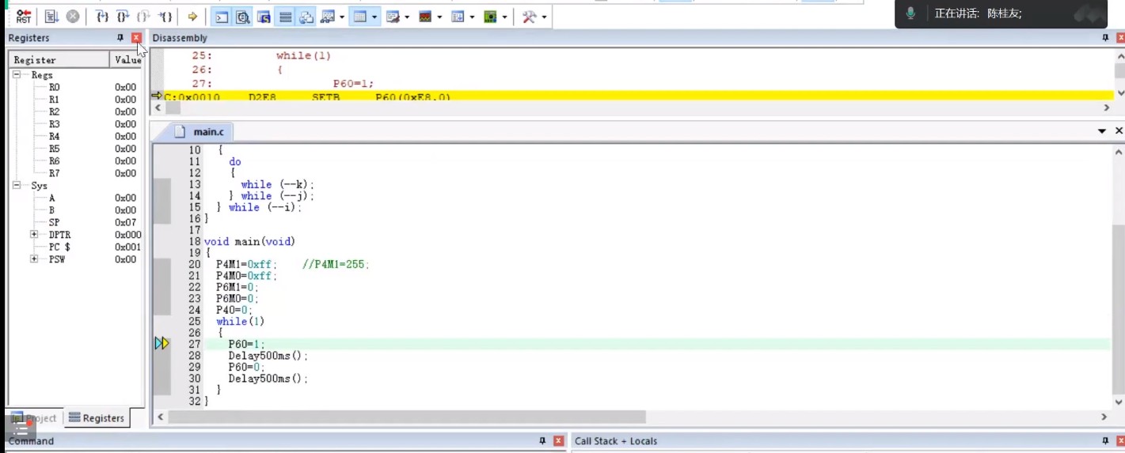Toggle the Call Stack window toolbar button
Viewport: 1125px width, 453px height.
[306, 16]
